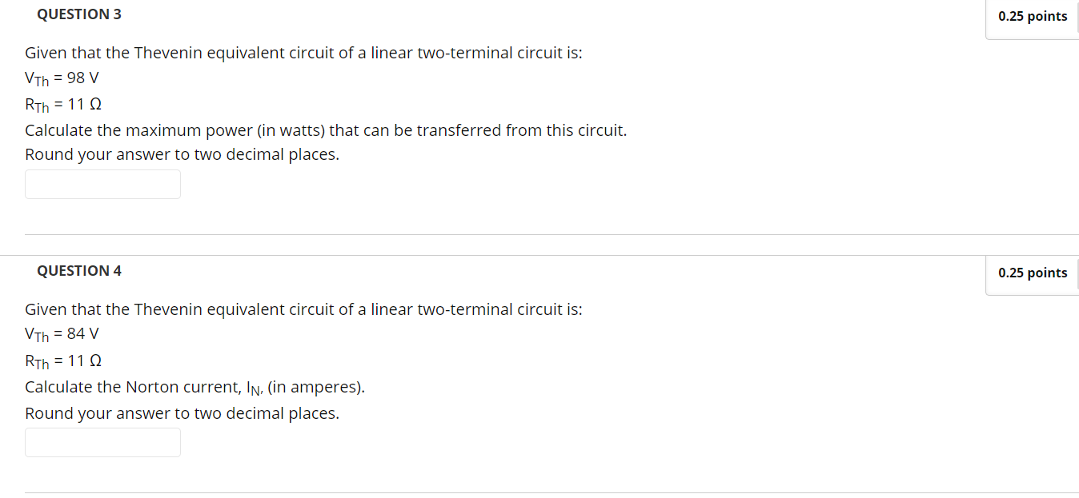1079x498 pixels.
Task: Click the VTh = 98 V value in Question 3
Action: click(x=62, y=78)
